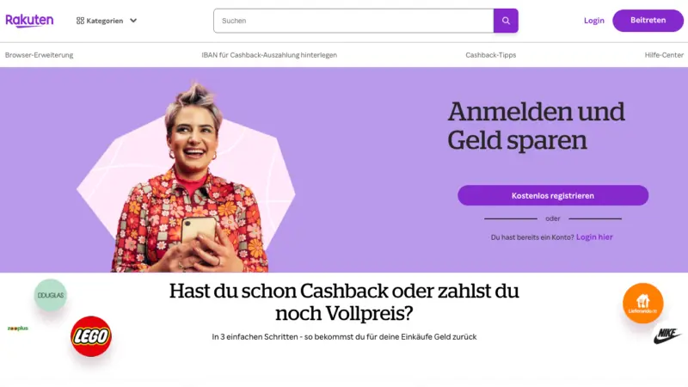Click the Login link in header
Screen dimensions: 688x387
[x=594, y=21]
